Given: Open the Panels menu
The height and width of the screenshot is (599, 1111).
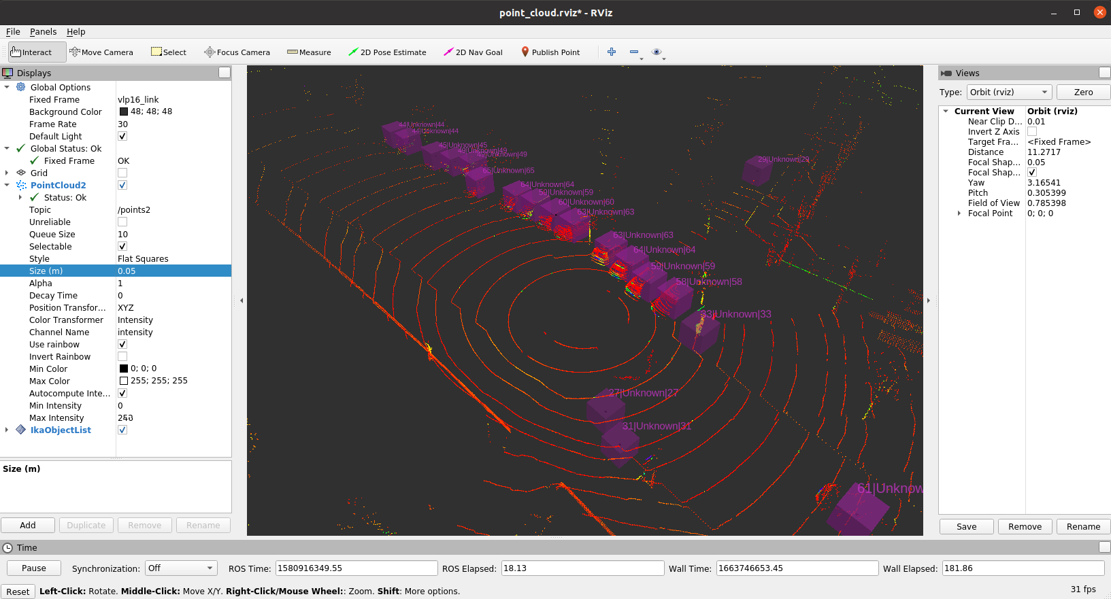Looking at the screenshot, I should [43, 32].
